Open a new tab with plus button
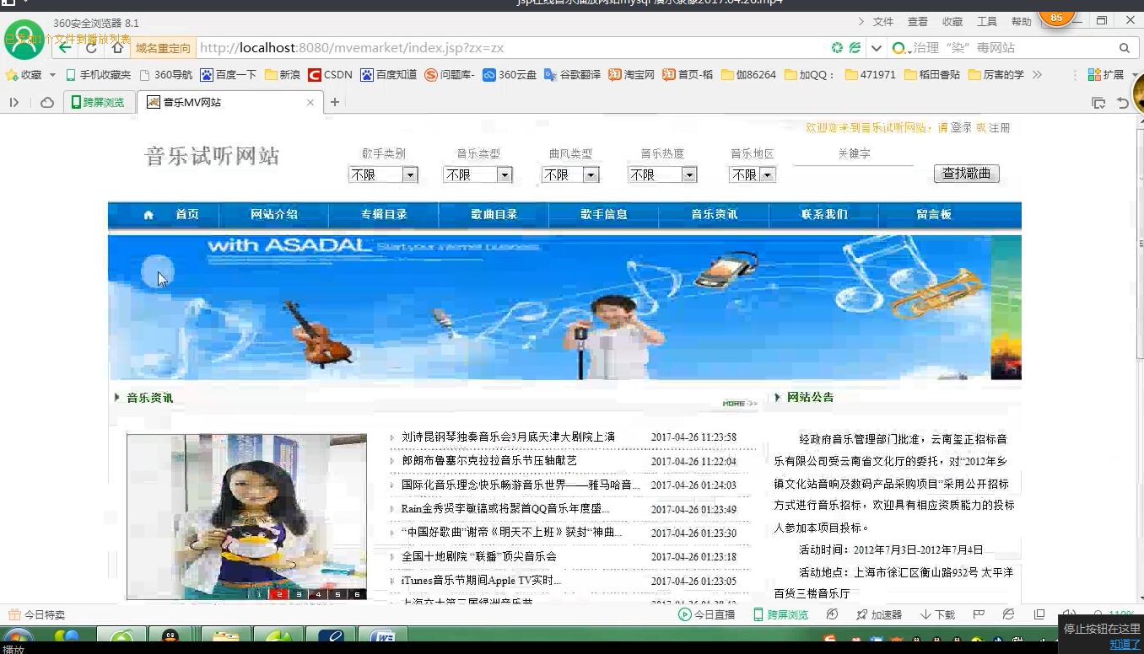The width and height of the screenshot is (1144, 654). tap(335, 102)
